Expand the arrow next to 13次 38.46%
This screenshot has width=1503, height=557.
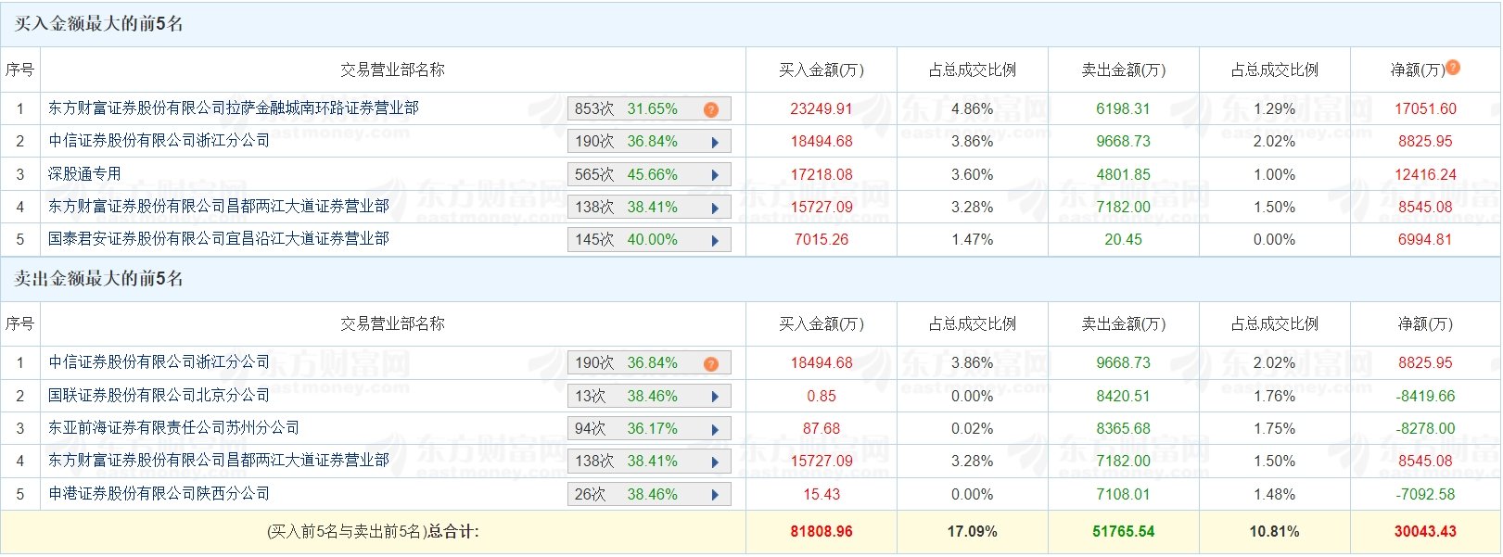pos(715,397)
